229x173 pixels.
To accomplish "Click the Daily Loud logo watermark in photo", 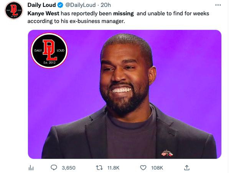I will (x=49, y=51).
